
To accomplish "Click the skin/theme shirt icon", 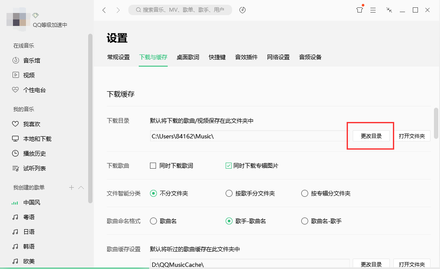I will (359, 10).
